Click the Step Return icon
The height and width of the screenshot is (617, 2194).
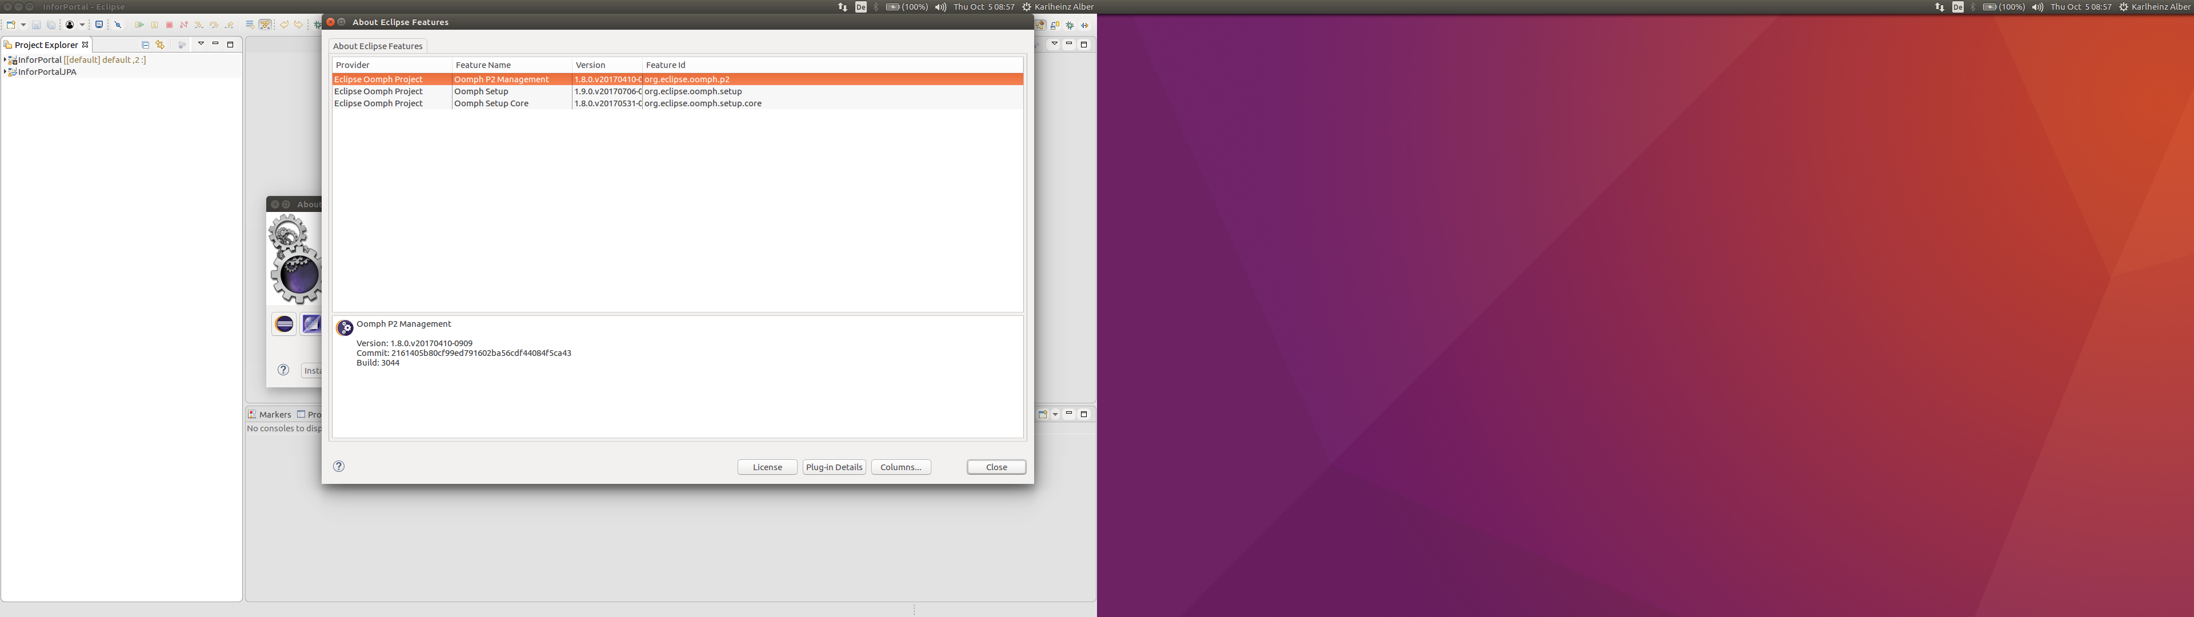tap(229, 26)
